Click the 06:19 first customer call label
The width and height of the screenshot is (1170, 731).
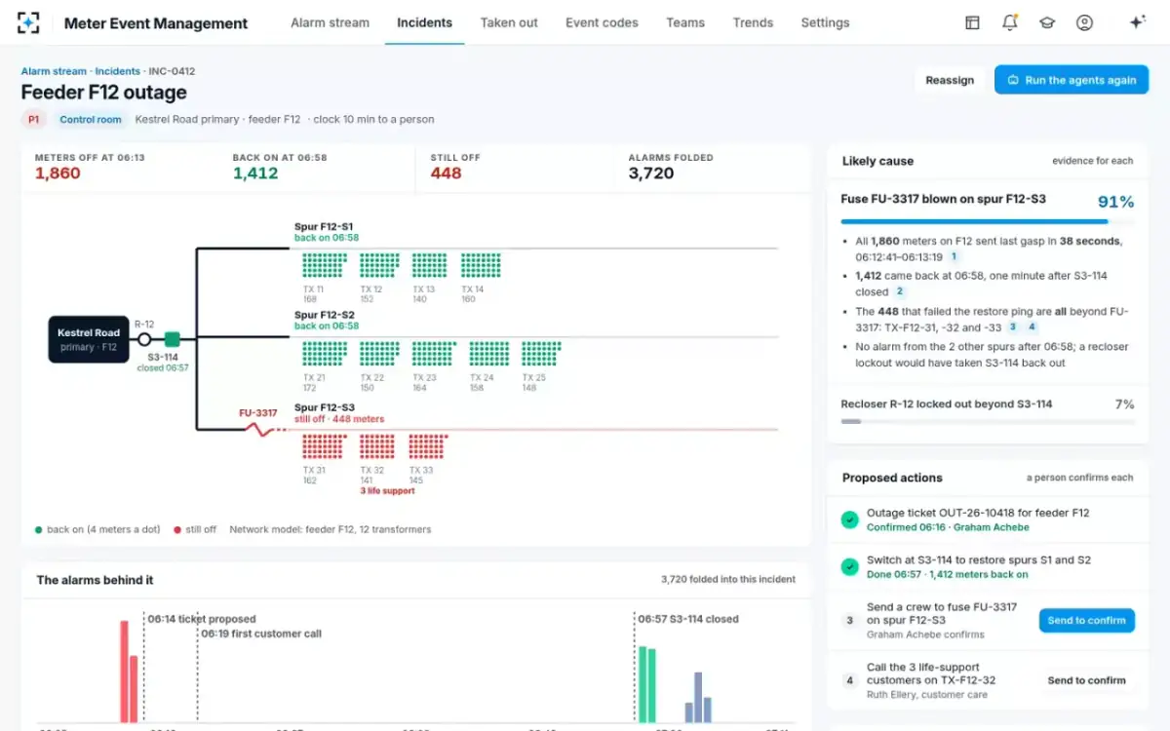click(261, 634)
